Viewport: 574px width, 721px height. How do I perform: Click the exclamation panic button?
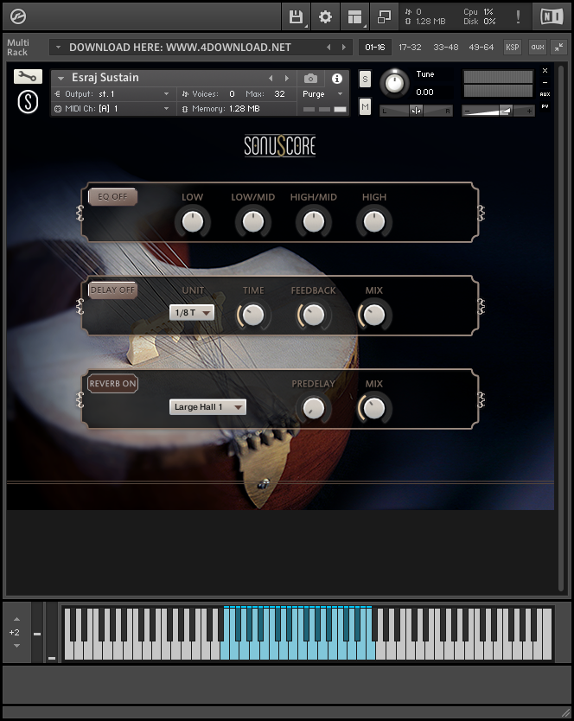point(518,17)
